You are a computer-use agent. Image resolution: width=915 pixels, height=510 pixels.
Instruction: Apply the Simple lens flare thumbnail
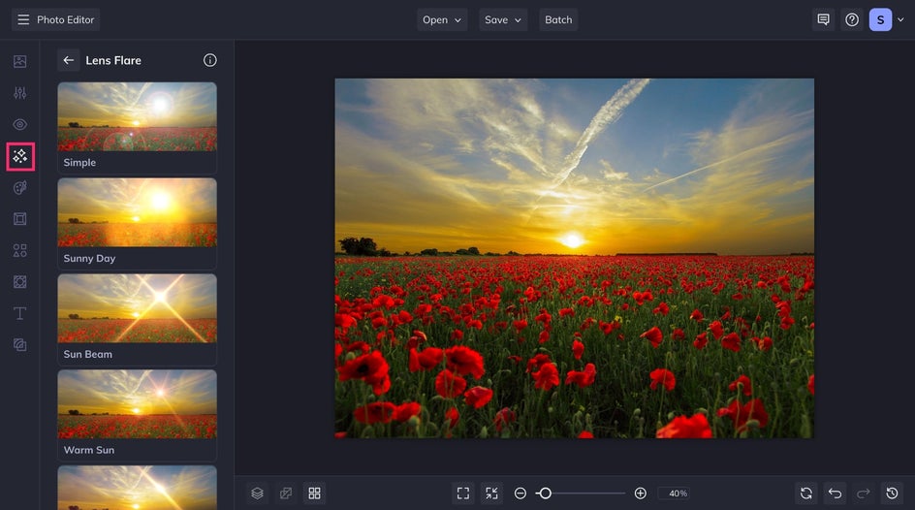pyautogui.click(x=137, y=116)
